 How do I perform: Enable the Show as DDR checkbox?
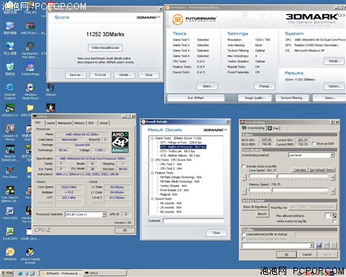click(313, 143)
